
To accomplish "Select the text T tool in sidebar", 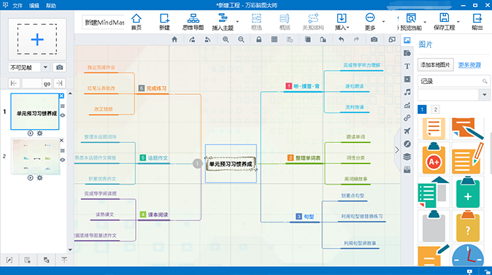I will click(407, 66).
